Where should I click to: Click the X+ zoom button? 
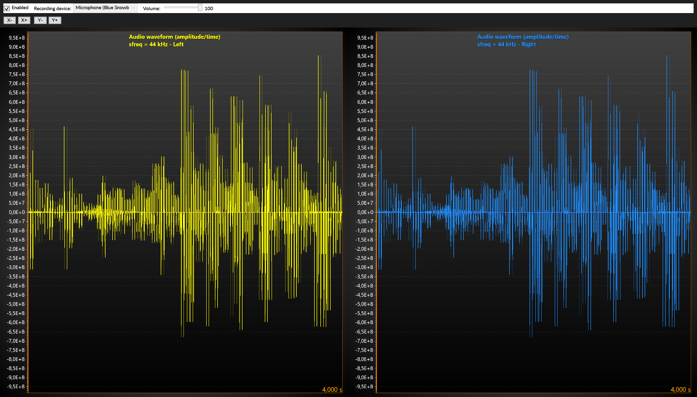click(24, 20)
